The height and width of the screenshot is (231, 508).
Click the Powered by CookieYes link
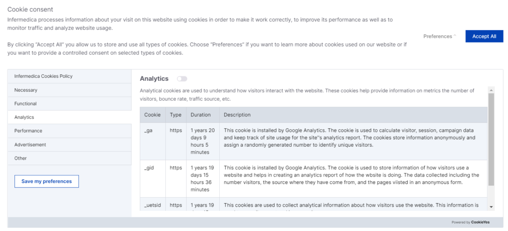(471, 222)
